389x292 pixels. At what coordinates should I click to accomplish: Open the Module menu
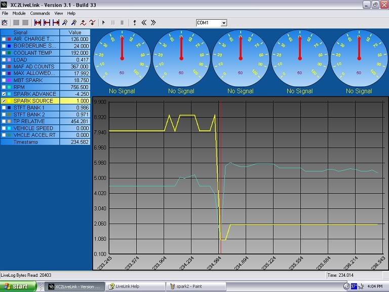(19, 13)
